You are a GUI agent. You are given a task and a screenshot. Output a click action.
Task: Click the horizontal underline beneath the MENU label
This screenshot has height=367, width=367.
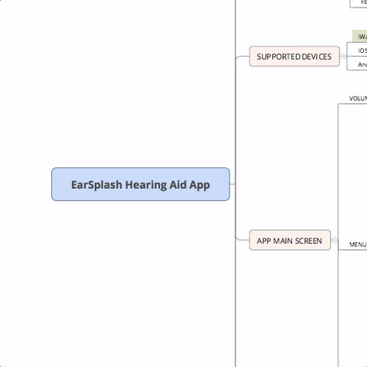(x=352, y=250)
